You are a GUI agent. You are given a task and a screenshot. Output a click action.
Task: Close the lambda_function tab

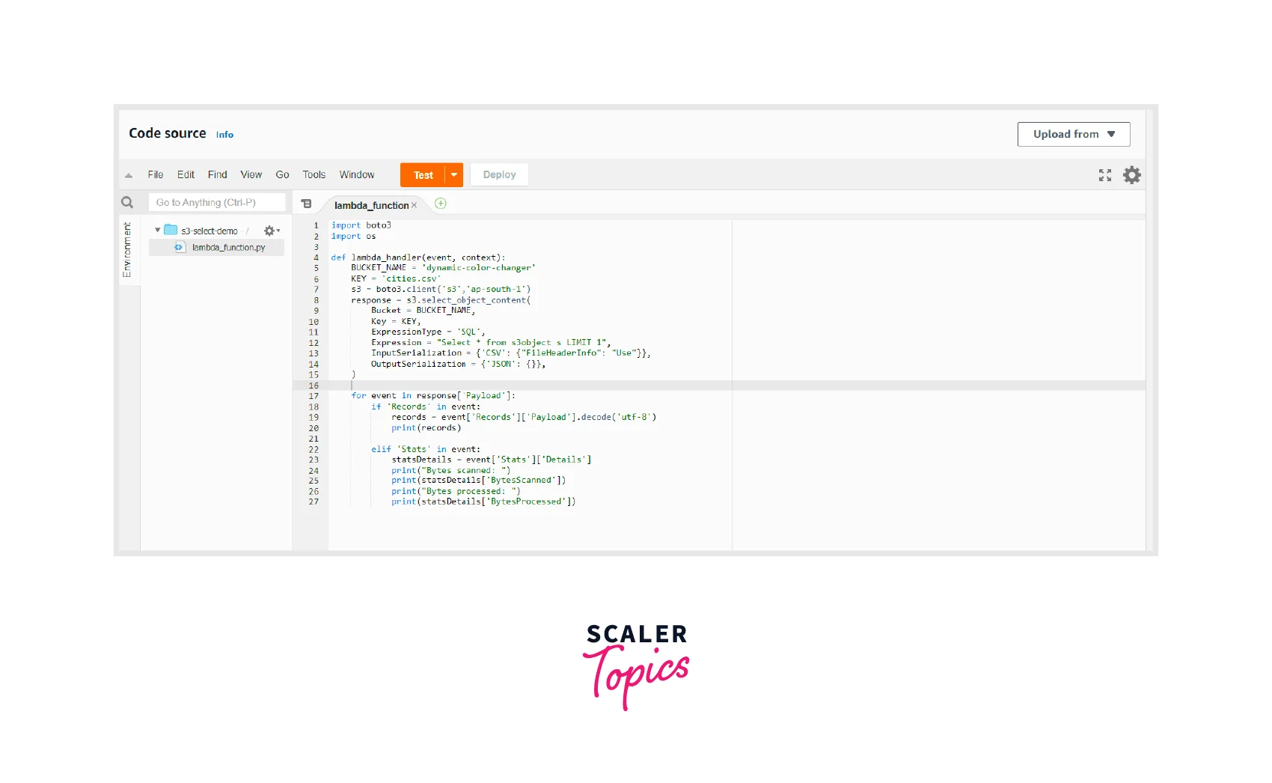(414, 205)
